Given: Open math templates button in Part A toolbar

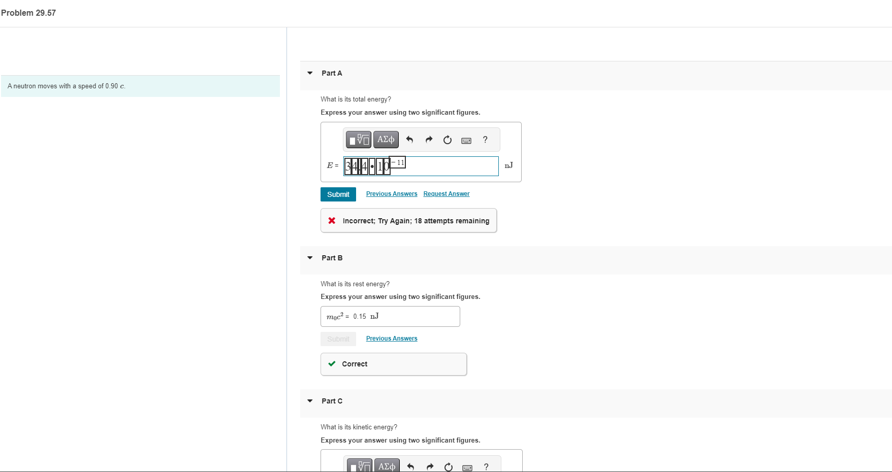Looking at the screenshot, I should (x=359, y=140).
